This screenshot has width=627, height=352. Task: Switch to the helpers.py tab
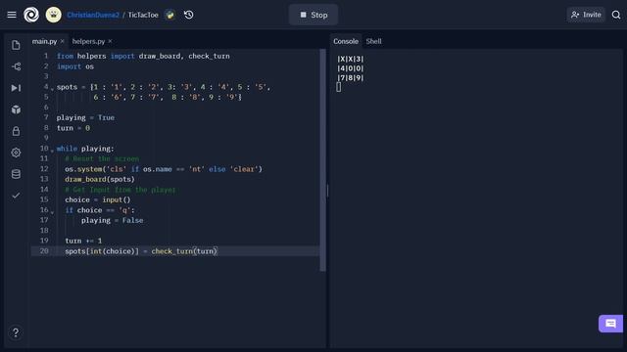coord(88,41)
